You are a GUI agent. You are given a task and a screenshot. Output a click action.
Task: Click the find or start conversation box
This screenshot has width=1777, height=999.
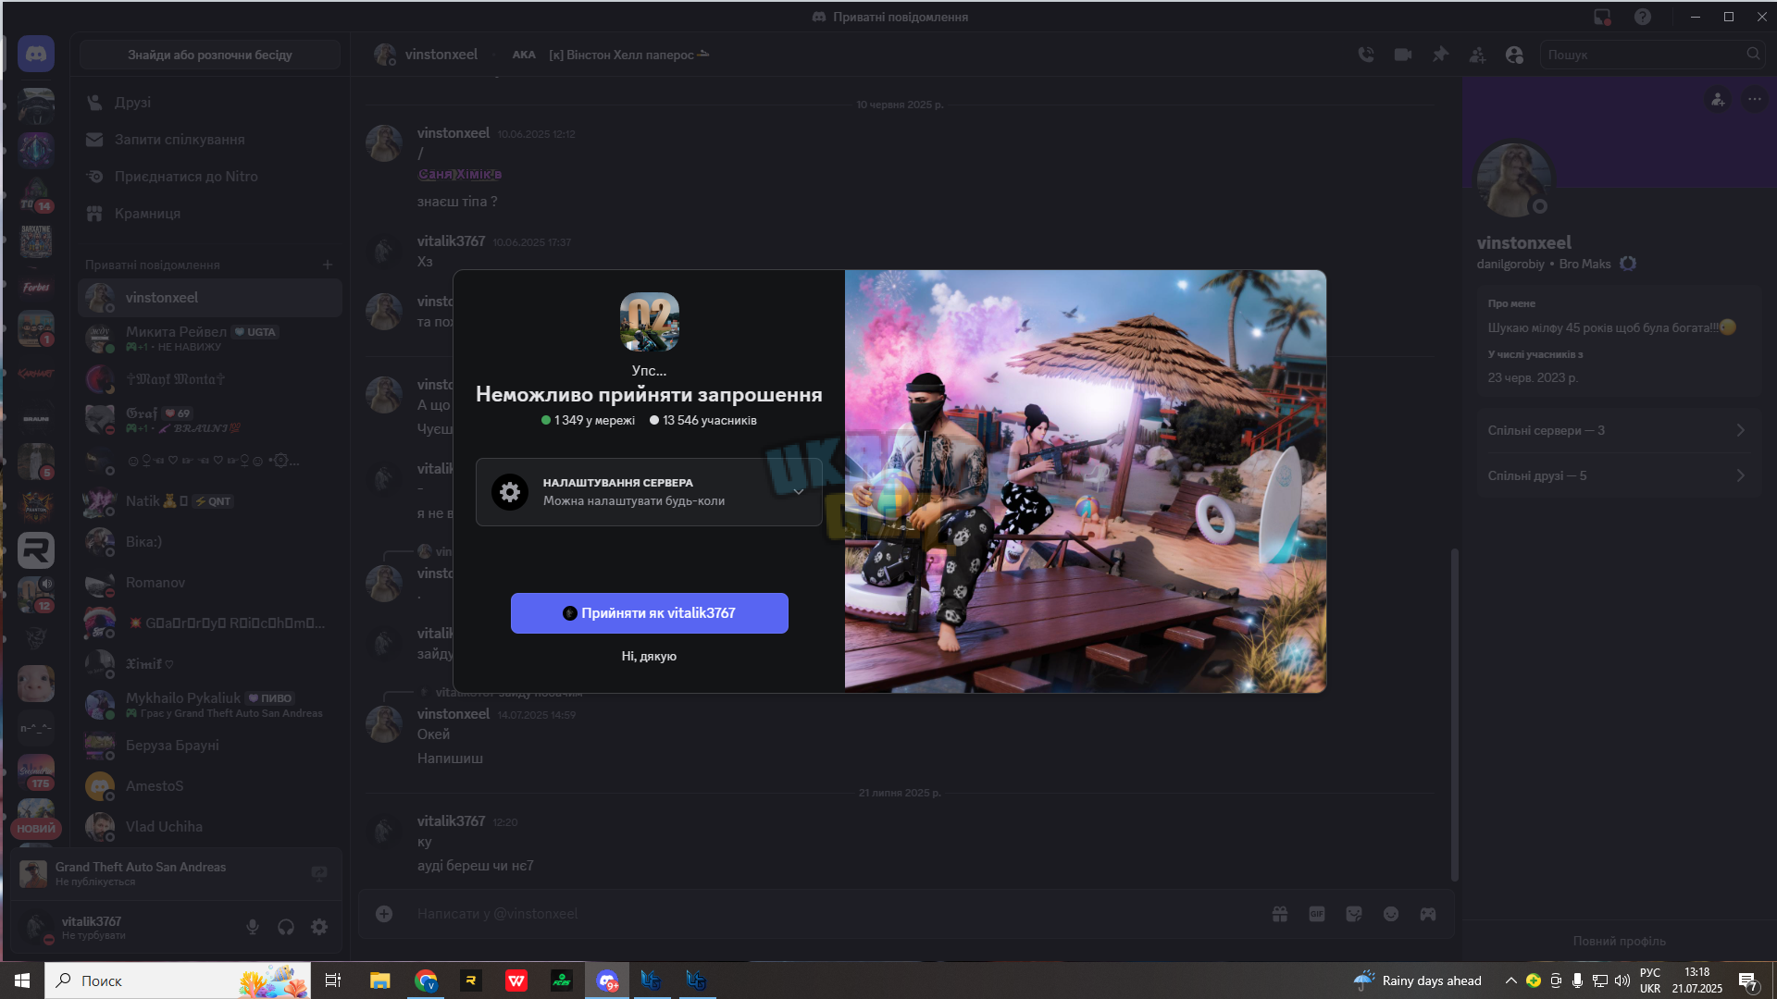210,55
